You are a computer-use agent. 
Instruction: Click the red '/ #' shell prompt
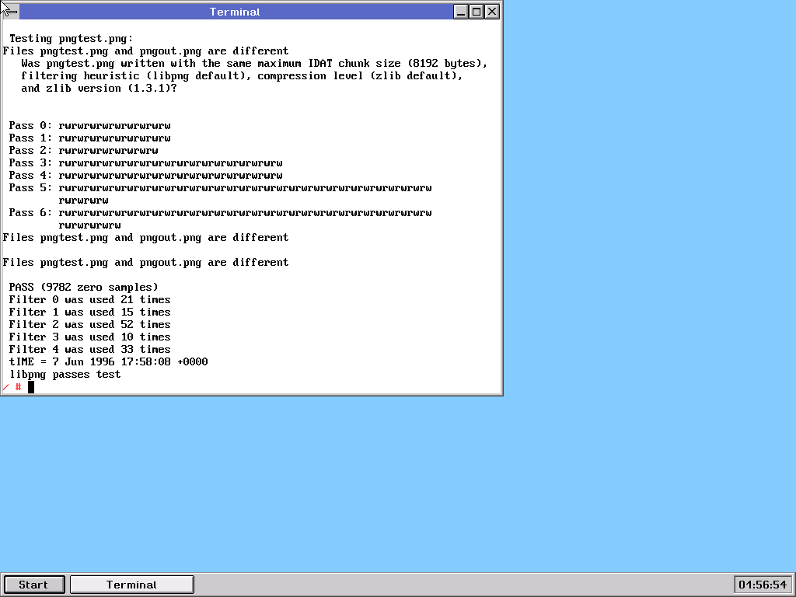click(x=12, y=386)
